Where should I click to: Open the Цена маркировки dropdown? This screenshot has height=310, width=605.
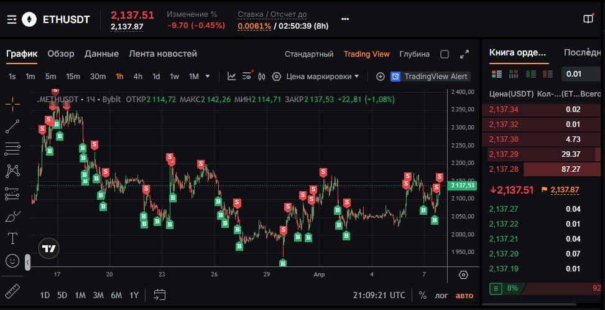[x=323, y=77]
